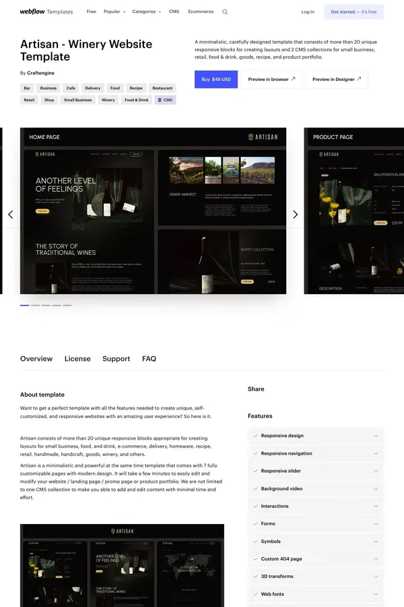404x607 pixels.
Task: Select the Food & Drink tag
Action: [x=137, y=100]
